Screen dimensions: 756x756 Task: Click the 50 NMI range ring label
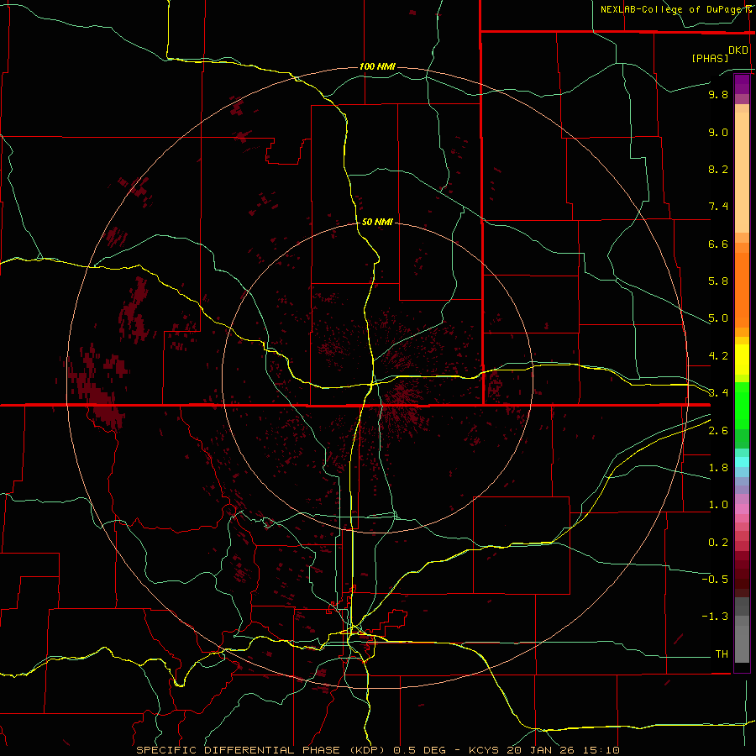click(x=377, y=222)
